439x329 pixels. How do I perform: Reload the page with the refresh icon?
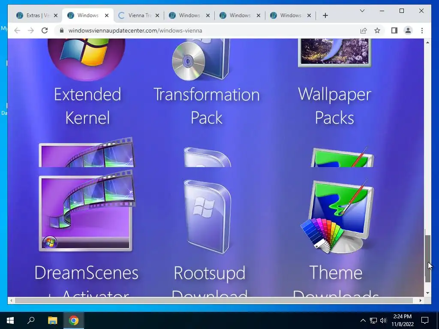click(x=45, y=30)
